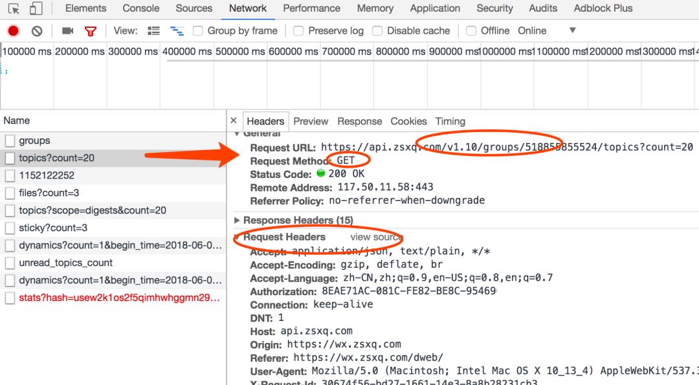
Task: Toggle the red filter funnel icon
Action: (91, 31)
